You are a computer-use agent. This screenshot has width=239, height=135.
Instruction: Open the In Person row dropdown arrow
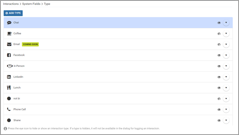point(226,66)
